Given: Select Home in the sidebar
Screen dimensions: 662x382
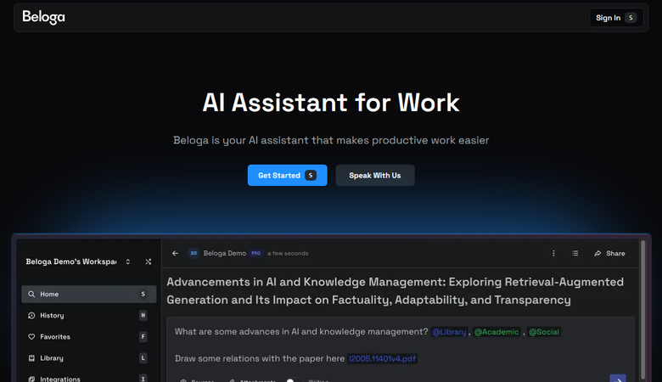Looking at the screenshot, I should pyautogui.click(x=88, y=295).
